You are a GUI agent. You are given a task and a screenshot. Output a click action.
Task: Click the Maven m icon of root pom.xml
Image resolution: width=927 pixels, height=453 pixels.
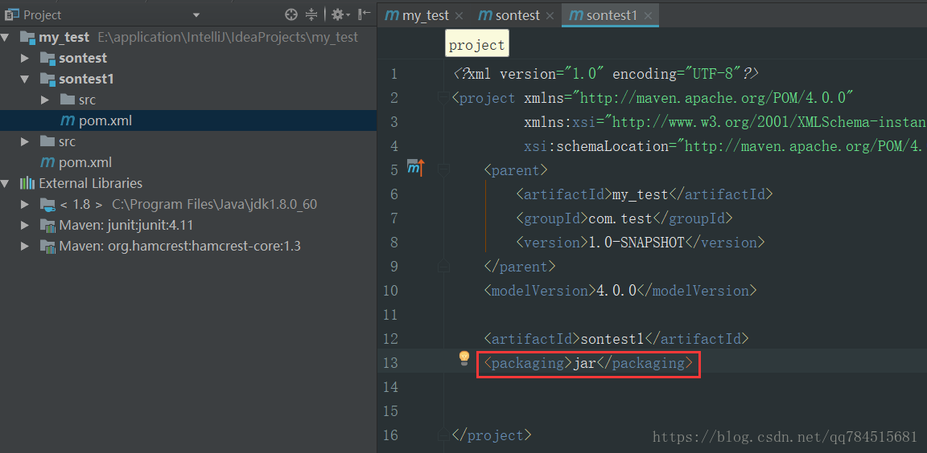[x=47, y=162]
